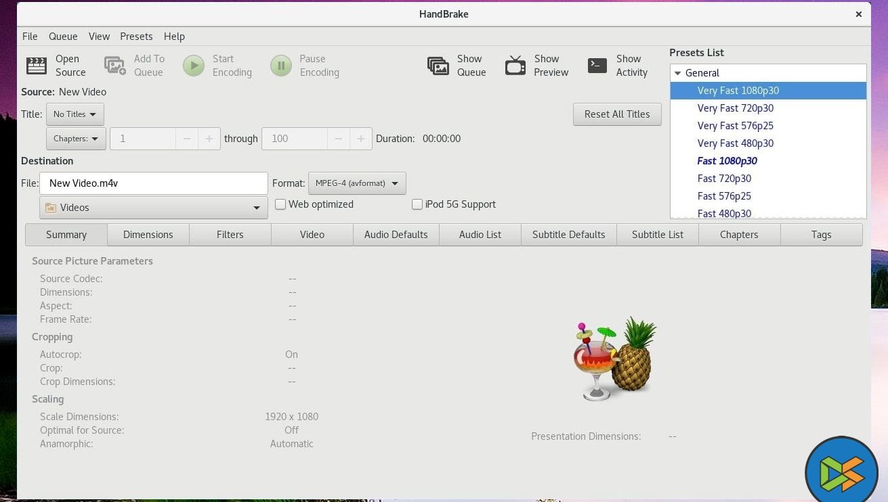Expand the MPEG-4 (avformat) Format dropdown

(357, 183)
